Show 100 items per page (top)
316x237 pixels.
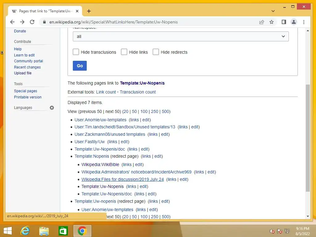pos(144,111)
